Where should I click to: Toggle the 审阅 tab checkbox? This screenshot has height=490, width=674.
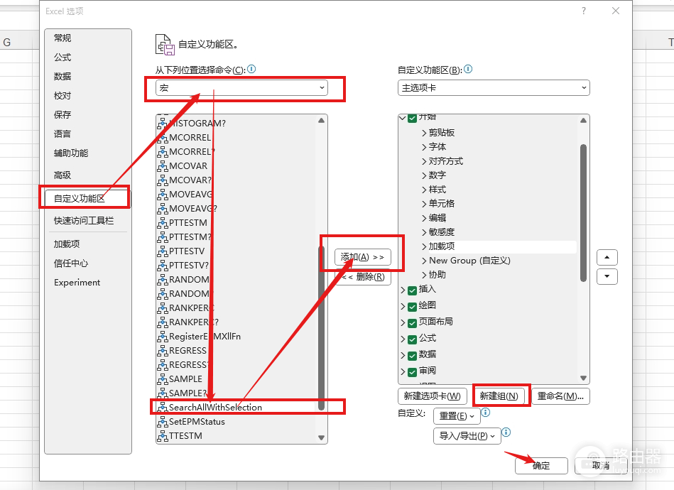coord(412,372)
